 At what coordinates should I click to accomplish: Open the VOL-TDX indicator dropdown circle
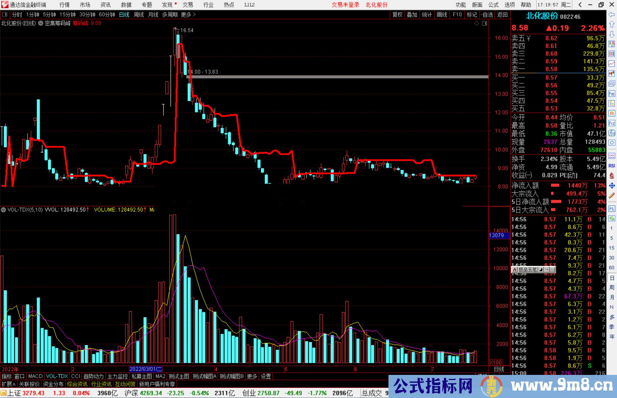pyautogui.click(x=4, y=210)
